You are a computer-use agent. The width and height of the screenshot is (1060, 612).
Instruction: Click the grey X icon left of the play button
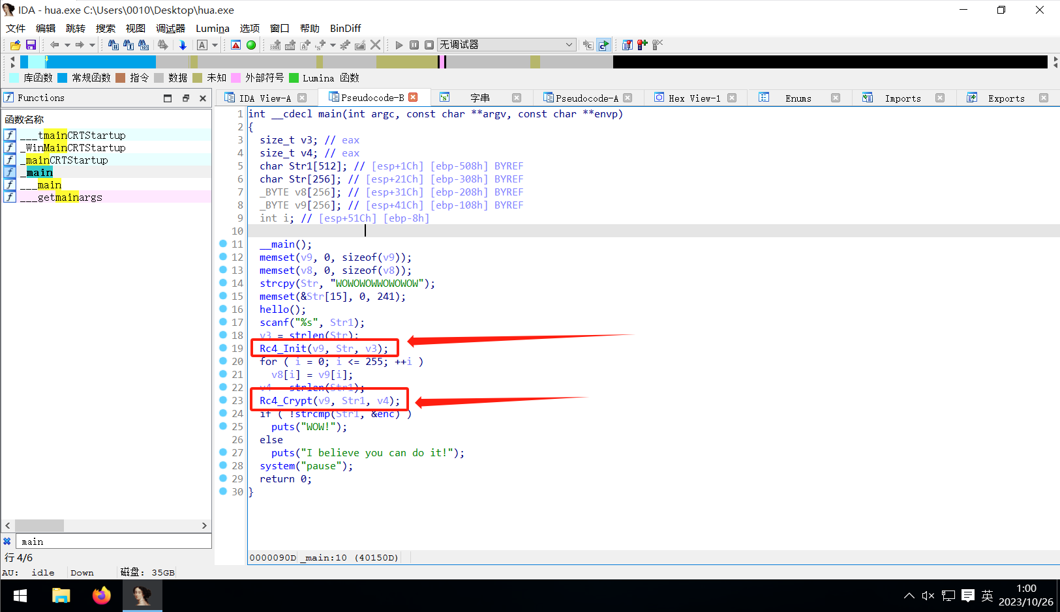pyautogui.click(x=375, y=45)
